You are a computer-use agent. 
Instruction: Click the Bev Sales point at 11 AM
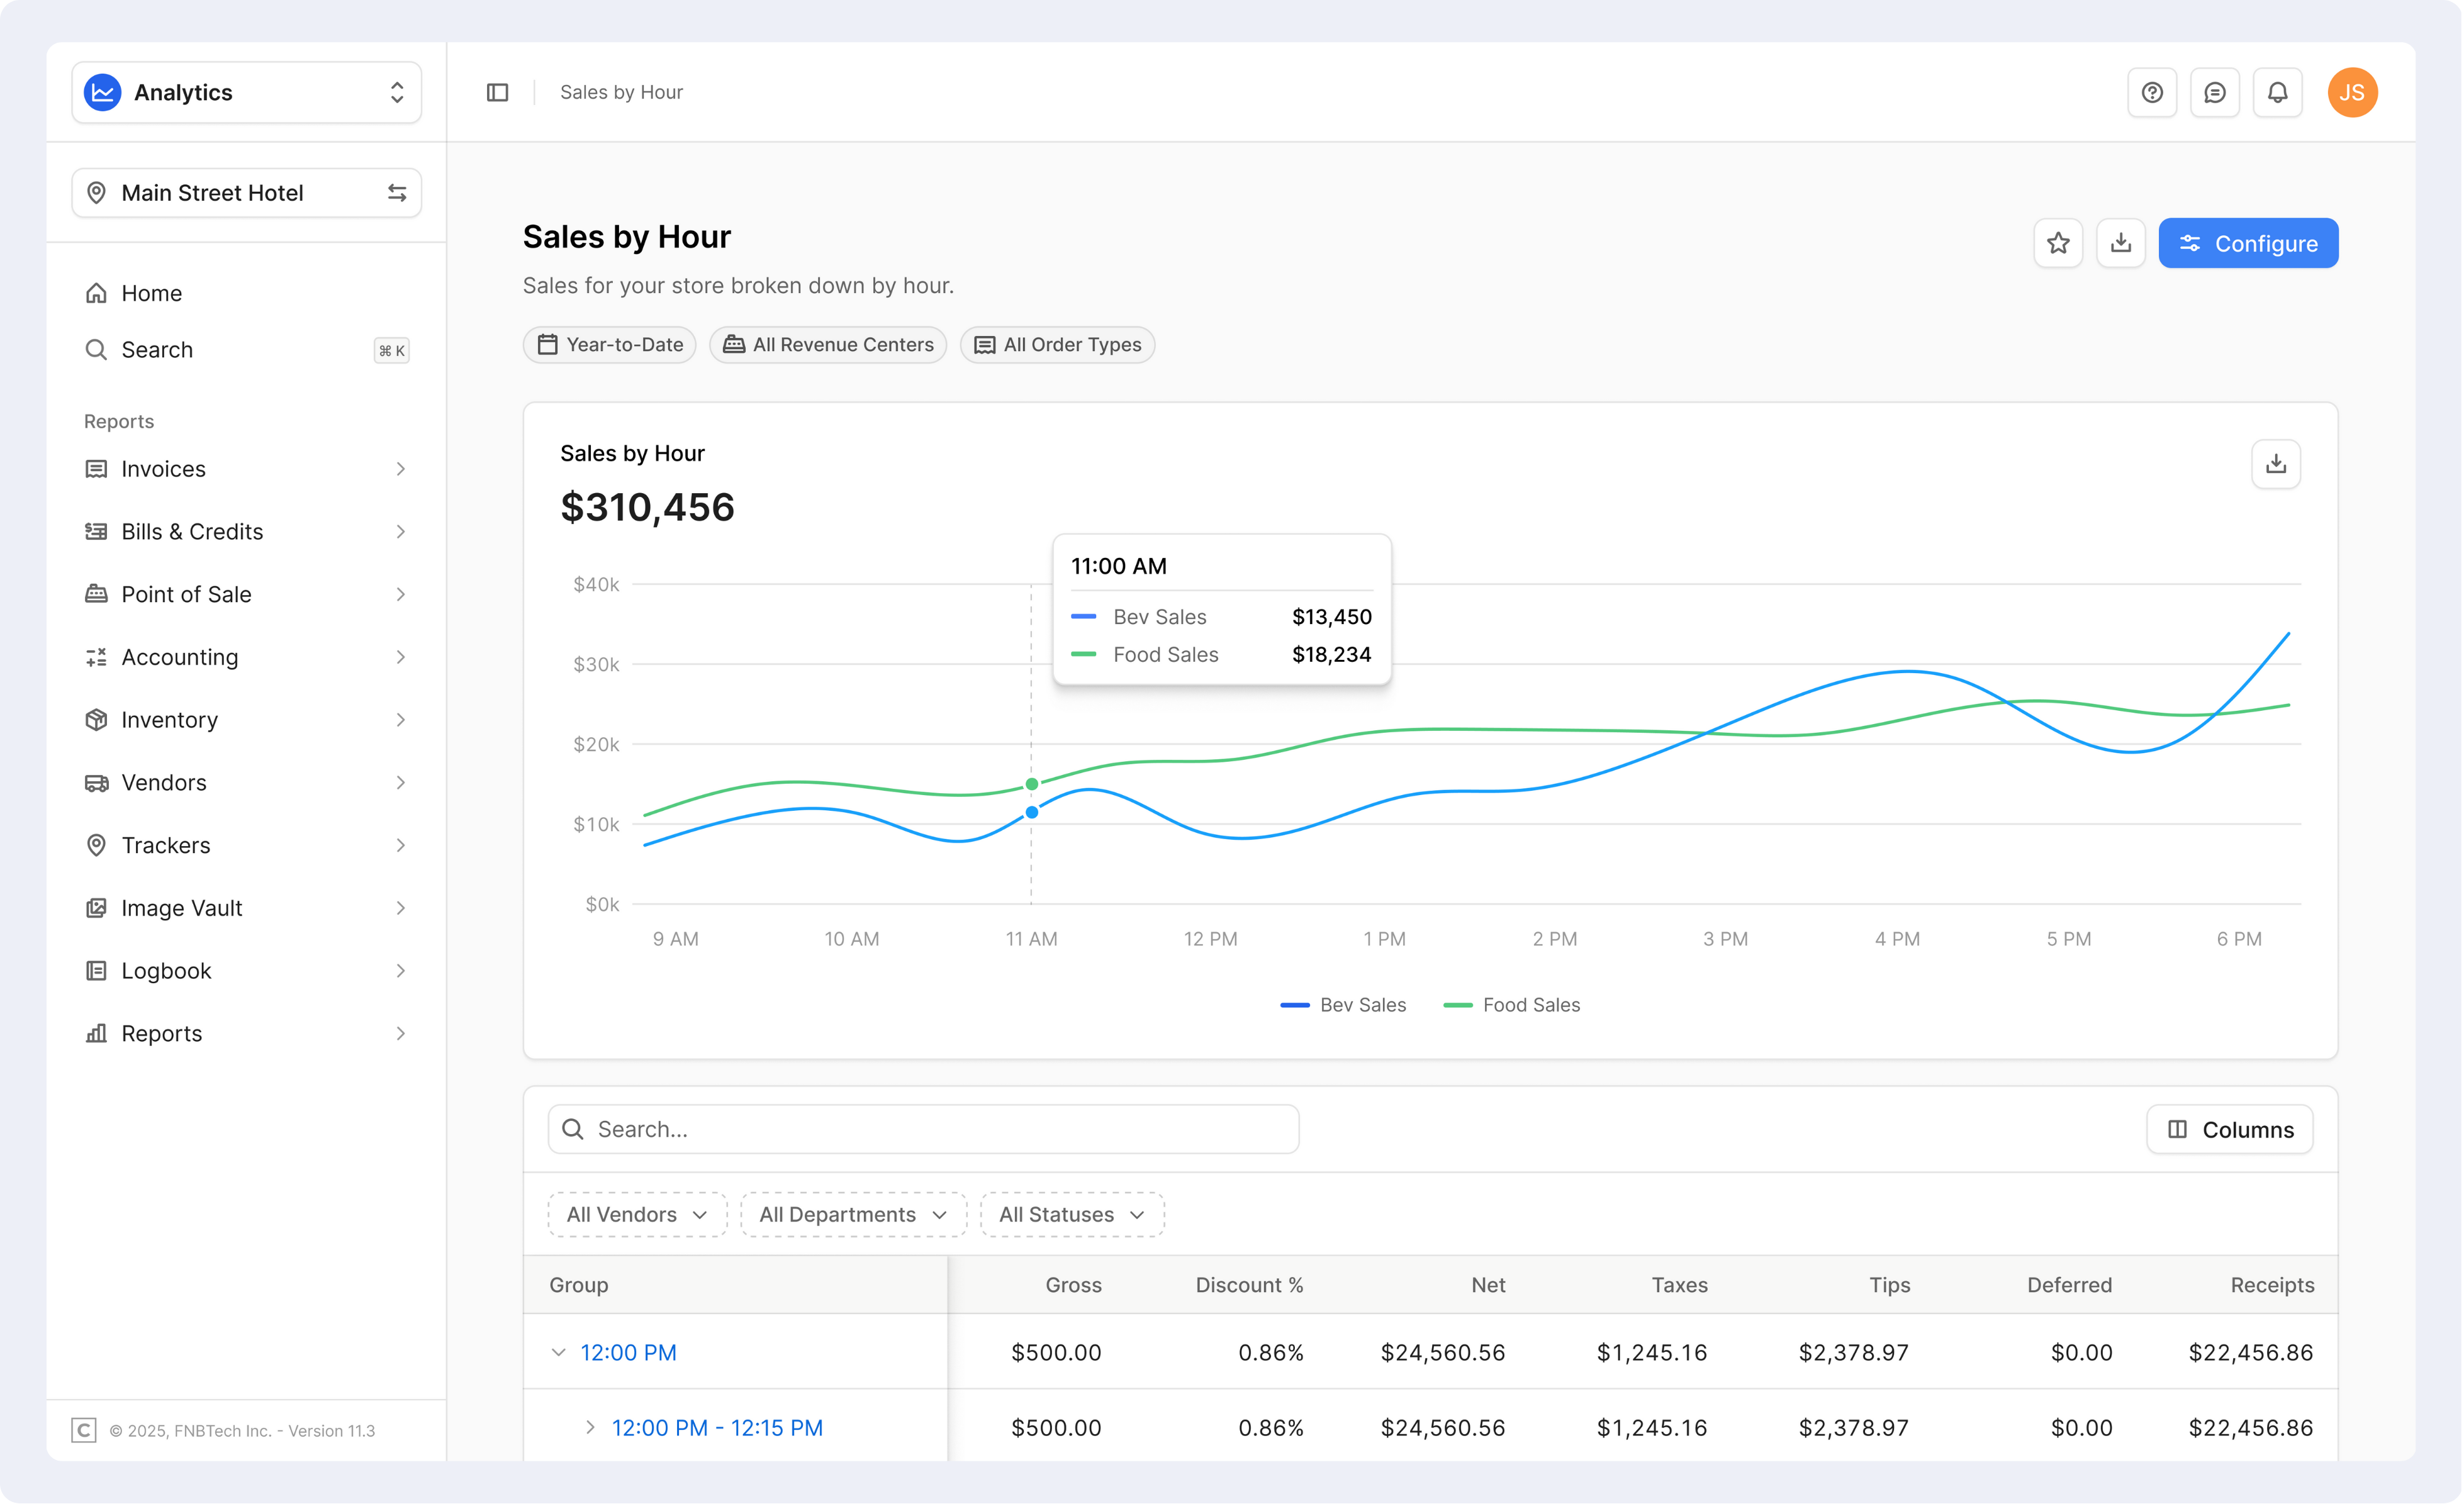pos(1032,813)
